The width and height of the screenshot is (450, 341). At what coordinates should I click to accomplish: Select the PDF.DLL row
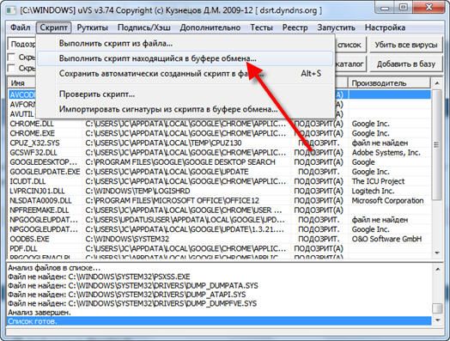(x=220, y=249)
